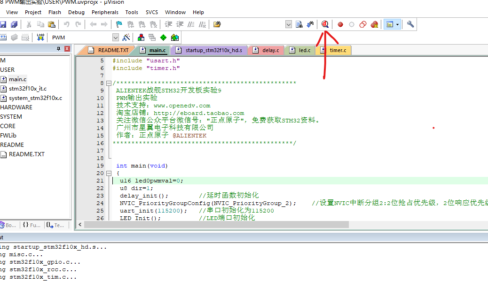Click the Copy icon in toolbar
Screen dimensions: 488x282
click(x=40, y=24)
